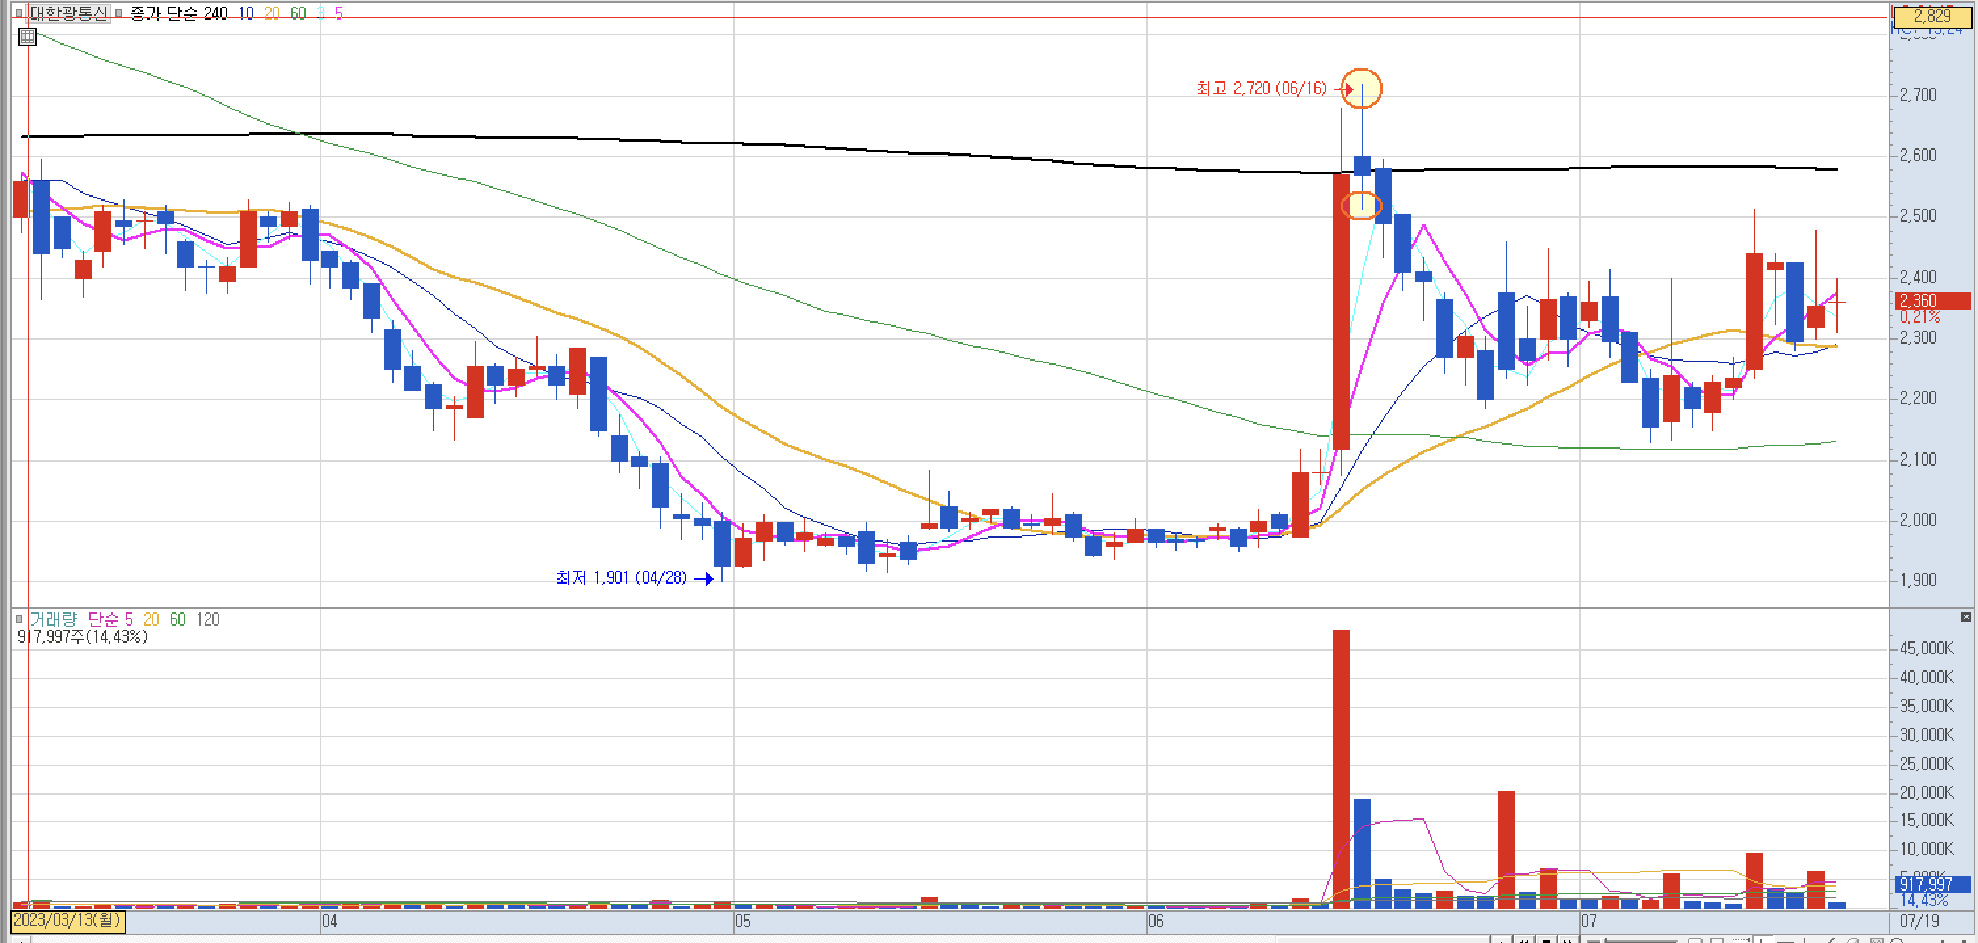Click the blue 10 moving average legend
Viewport: 1978px width, 943px height.
pos(246,13)
